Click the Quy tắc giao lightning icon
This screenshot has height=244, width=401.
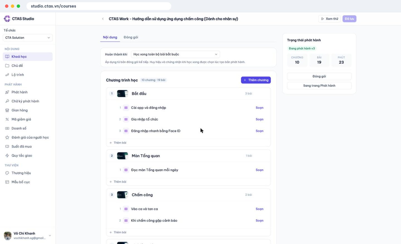coord(7,156)
